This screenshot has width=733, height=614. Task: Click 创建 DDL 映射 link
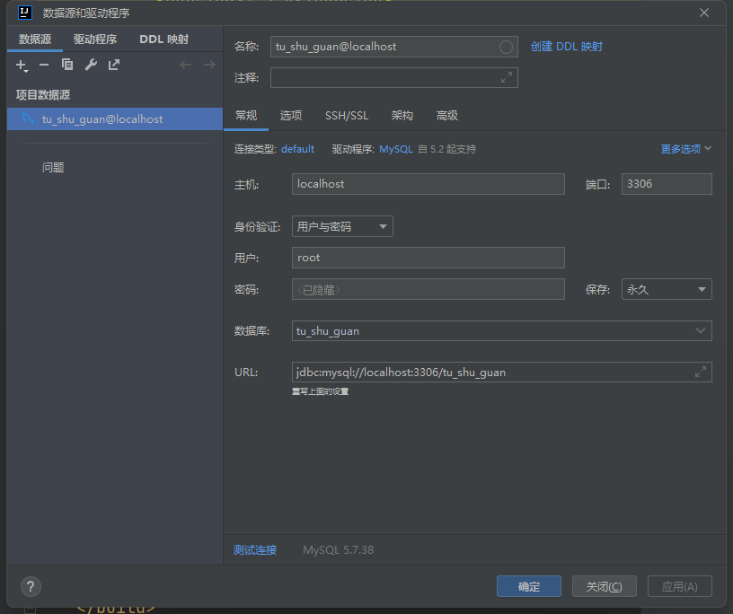566,47
